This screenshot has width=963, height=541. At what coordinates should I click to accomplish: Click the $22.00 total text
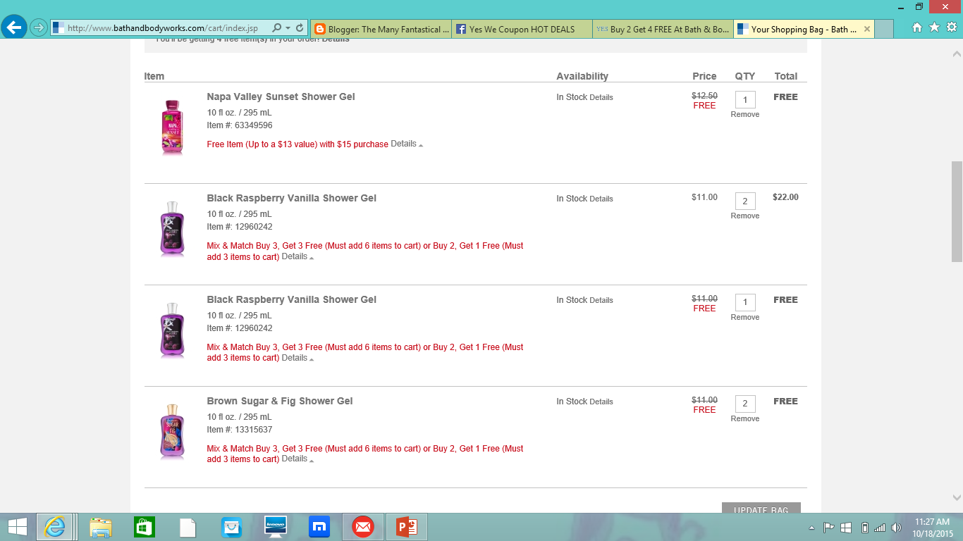[785, 197]
